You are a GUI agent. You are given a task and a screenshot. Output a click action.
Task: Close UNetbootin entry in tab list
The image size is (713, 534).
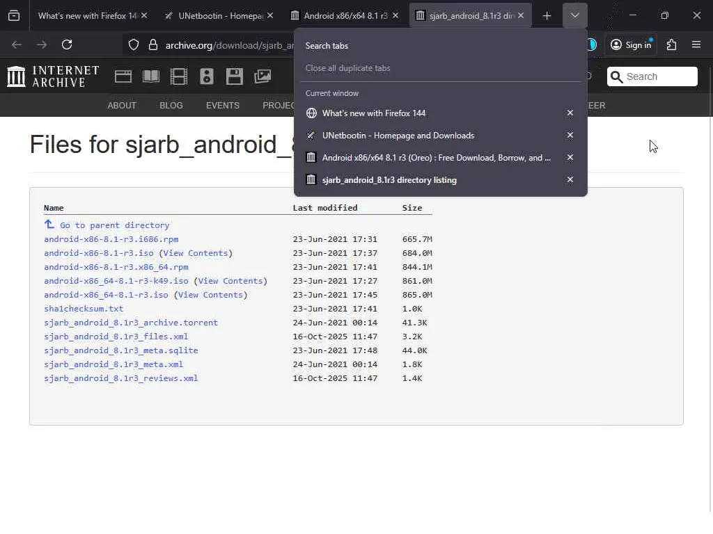570,135
